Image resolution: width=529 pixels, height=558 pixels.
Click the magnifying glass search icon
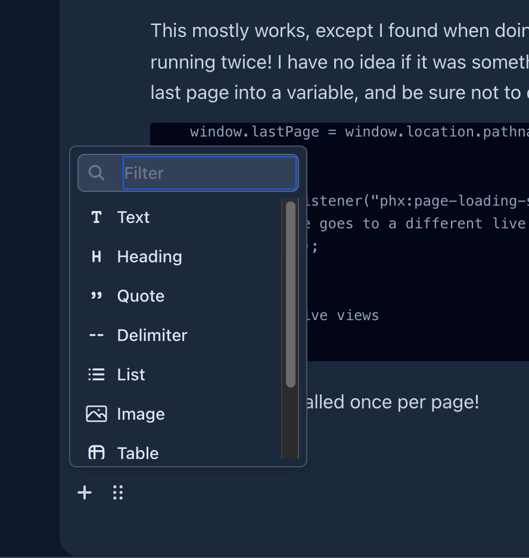click(x=96, y=172)
